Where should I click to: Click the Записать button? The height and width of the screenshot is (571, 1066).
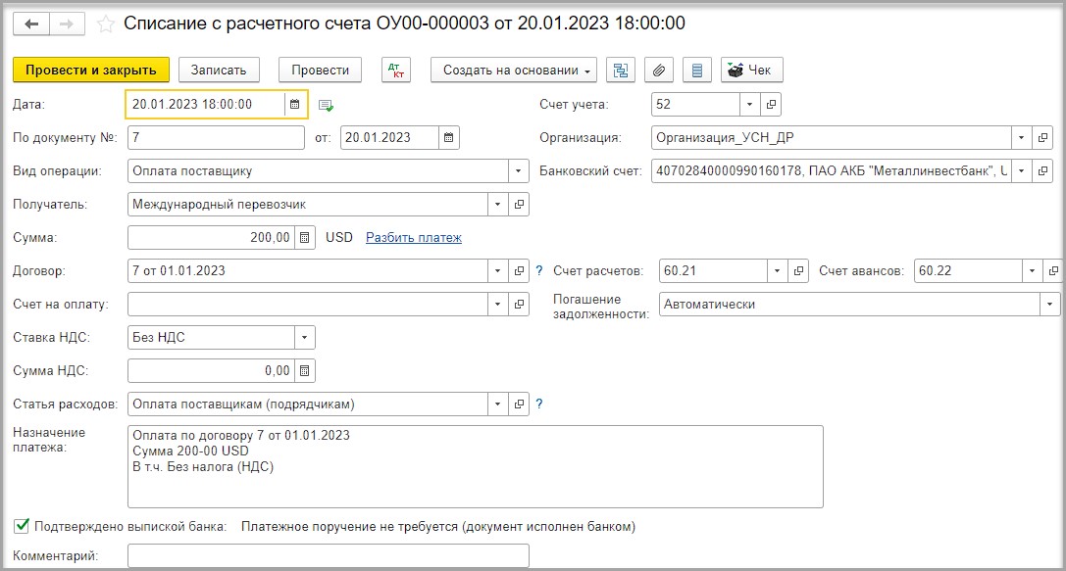pyautogui.click(x=219, y=70)
